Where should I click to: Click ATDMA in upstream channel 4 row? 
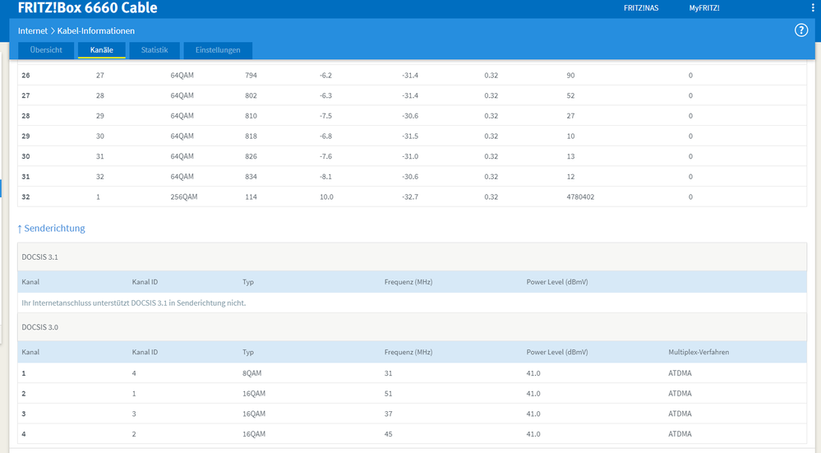click(680, 434)
